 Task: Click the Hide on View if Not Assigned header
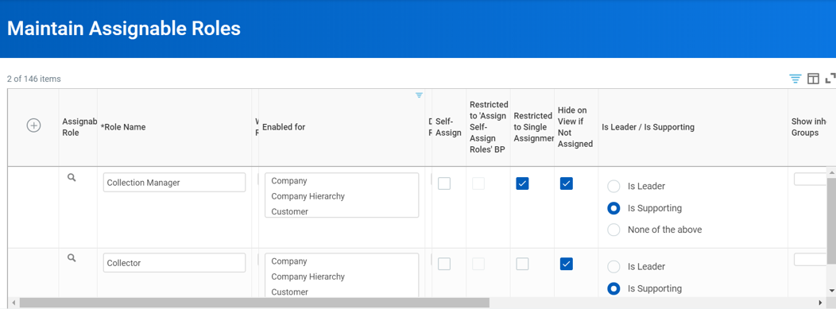[x=575, y=127]
